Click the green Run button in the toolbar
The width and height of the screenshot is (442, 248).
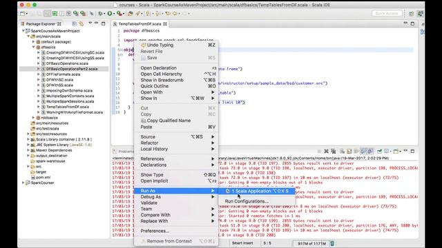pos(110,14)
